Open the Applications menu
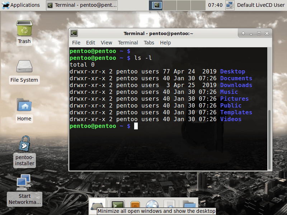Screen dimensions: 287x215 [x=21, y=5]
